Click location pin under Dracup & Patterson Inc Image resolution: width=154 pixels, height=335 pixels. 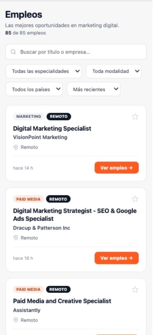16,238
